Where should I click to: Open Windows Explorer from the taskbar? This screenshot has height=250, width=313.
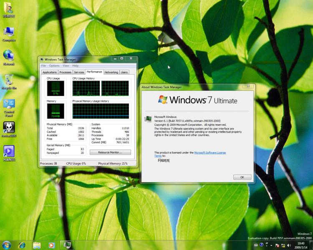click(37, 245)
